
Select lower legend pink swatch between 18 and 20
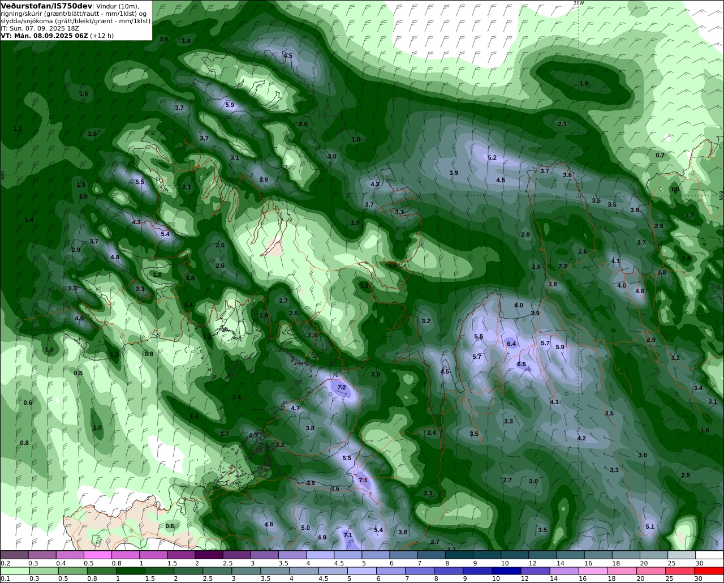[623, 571]
